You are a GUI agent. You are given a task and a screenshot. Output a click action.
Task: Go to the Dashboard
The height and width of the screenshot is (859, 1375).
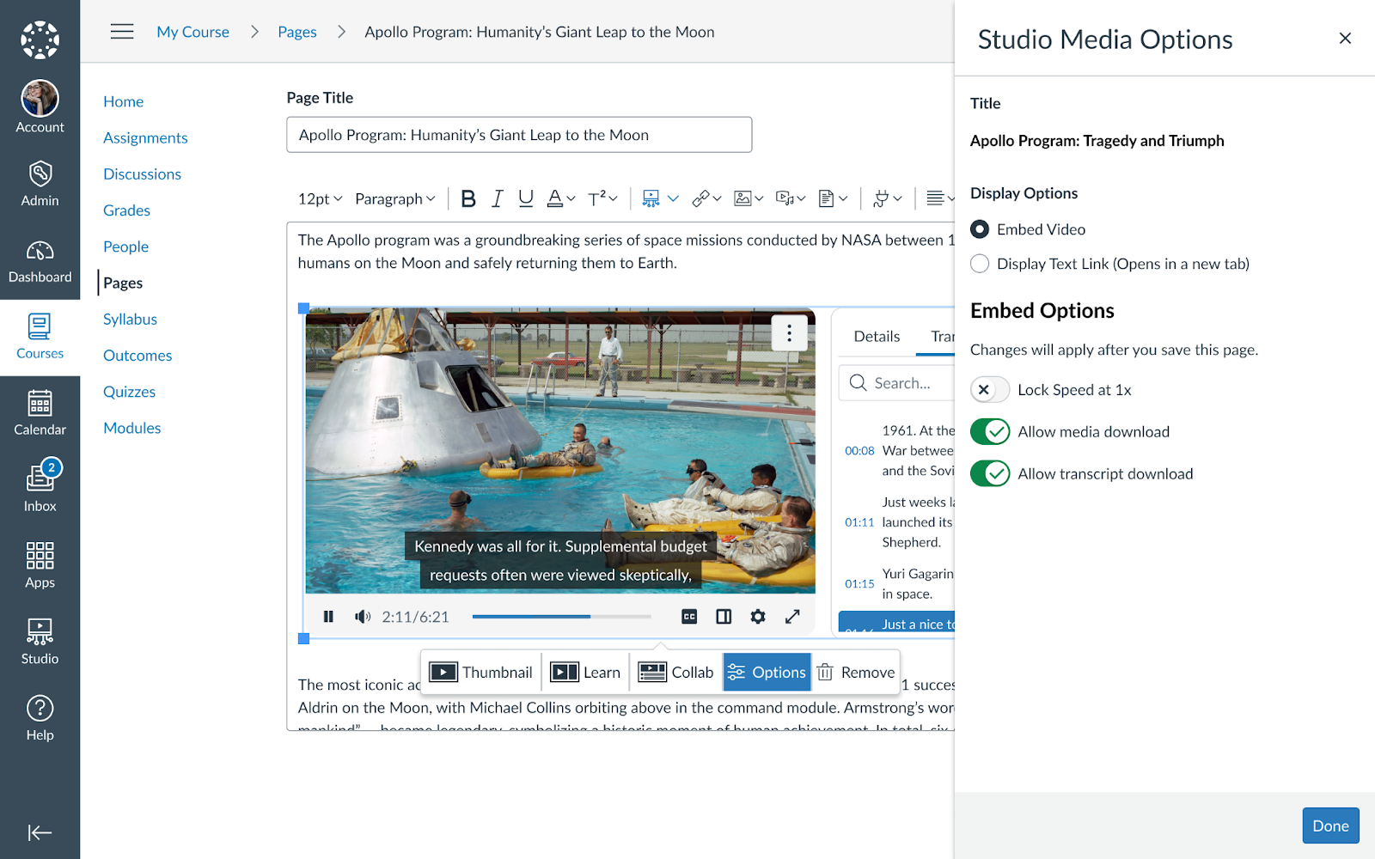[x=40, y=261]
